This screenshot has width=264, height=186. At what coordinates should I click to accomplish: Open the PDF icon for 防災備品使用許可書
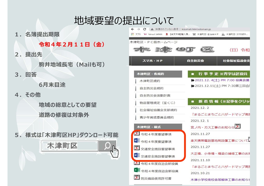[137, 177]
